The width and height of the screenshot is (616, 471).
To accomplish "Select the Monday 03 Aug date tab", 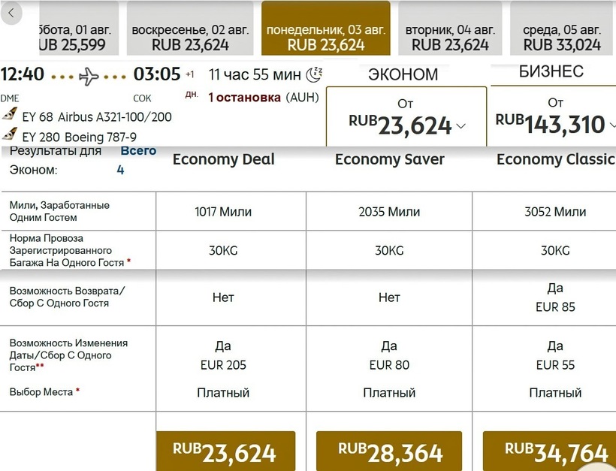I will click(326, 29).
